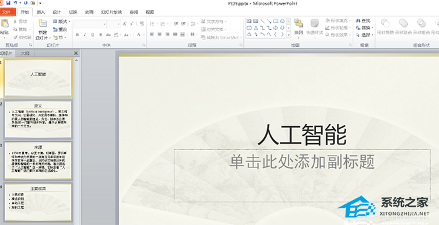Click the Distributed alignment icon
The image size is (439, 225).
click(182, 34)
